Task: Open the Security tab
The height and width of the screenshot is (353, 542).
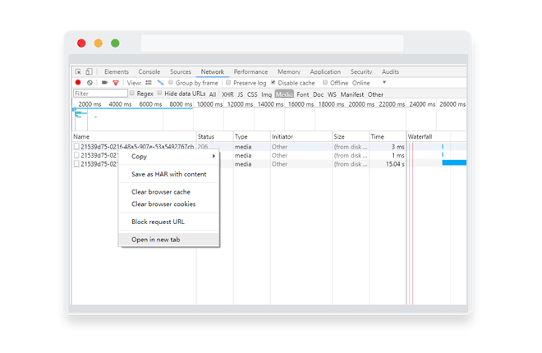Action: coord(361,72)
